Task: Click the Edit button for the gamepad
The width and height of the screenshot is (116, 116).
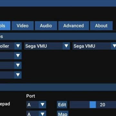Action: tap(62, 105)
